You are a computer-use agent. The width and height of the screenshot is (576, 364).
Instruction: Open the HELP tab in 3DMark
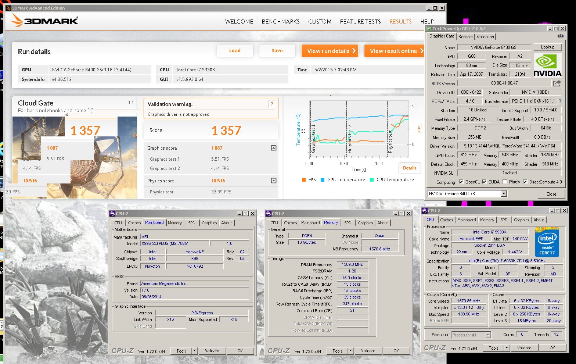[427, 22]
